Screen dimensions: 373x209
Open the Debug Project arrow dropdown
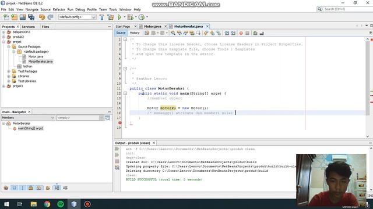tap(136, 17)
